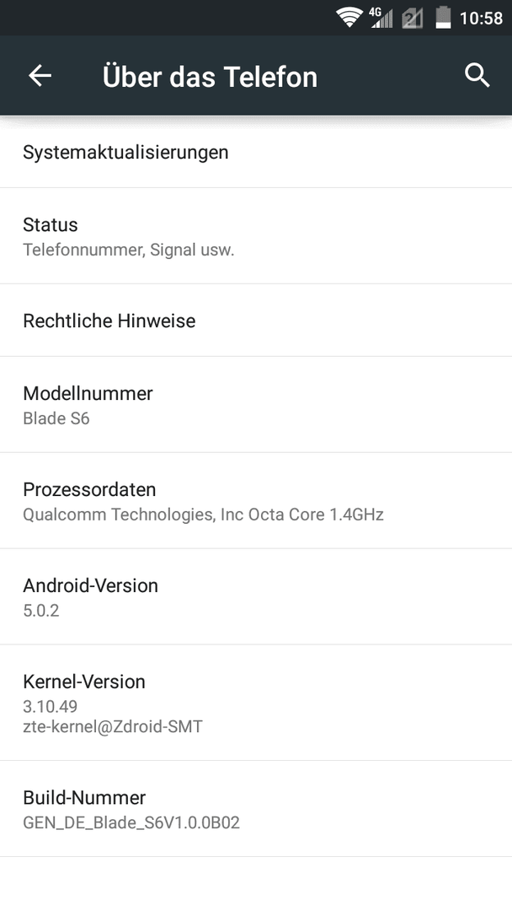Viewport: 512px width, 911px height.
Task: Tap the battery indicator icon
Action: (443, 18)
